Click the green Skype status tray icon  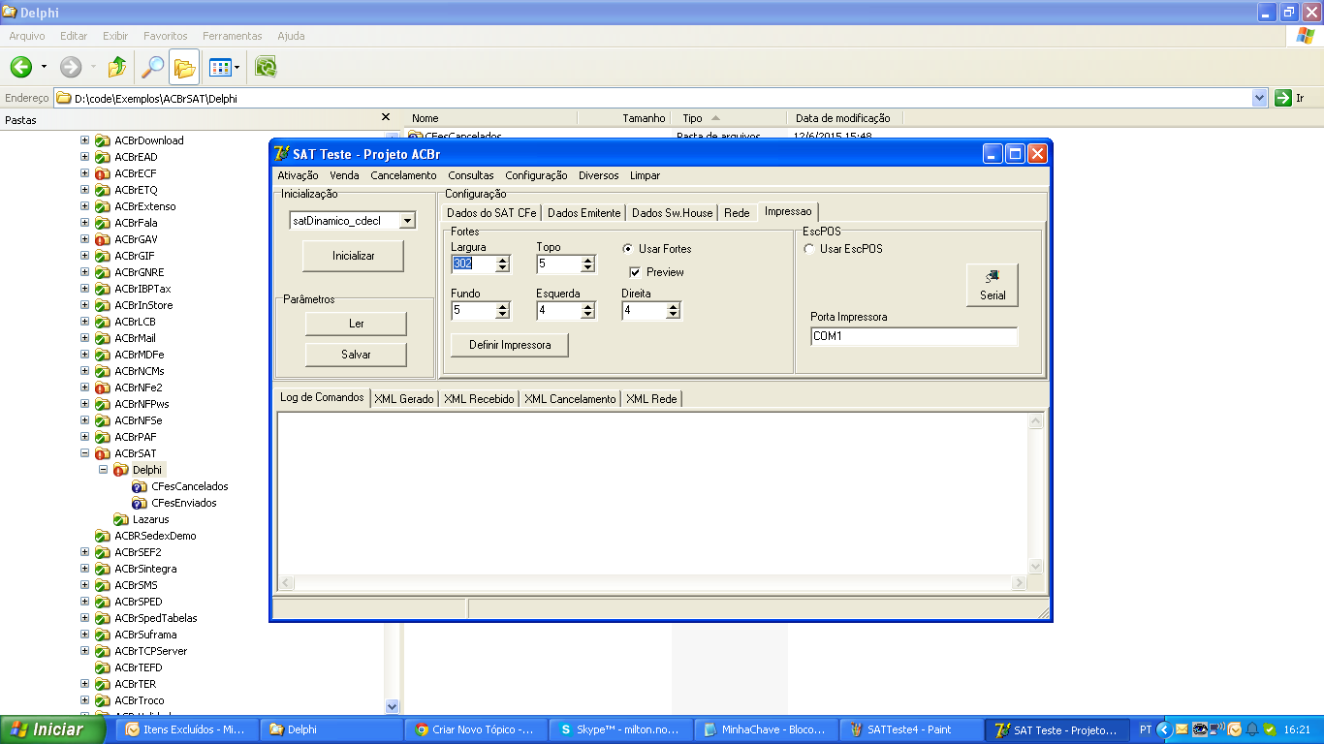point(1269,729)
